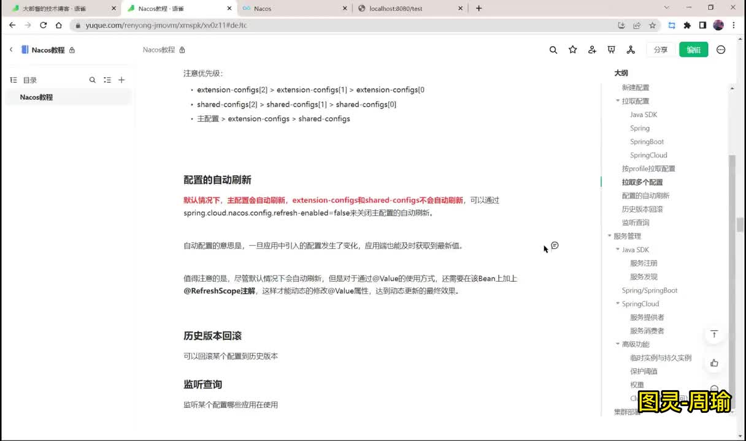The width and height of the screenshot is (746, 441).
Task: Jump to Spring in the outline
Action: point(640,128)
